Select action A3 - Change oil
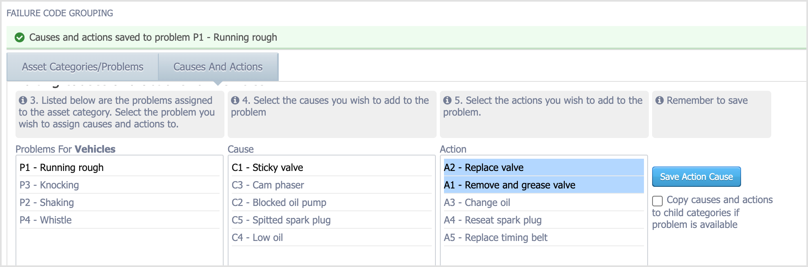The image size is (808, 267). [544, 202]
